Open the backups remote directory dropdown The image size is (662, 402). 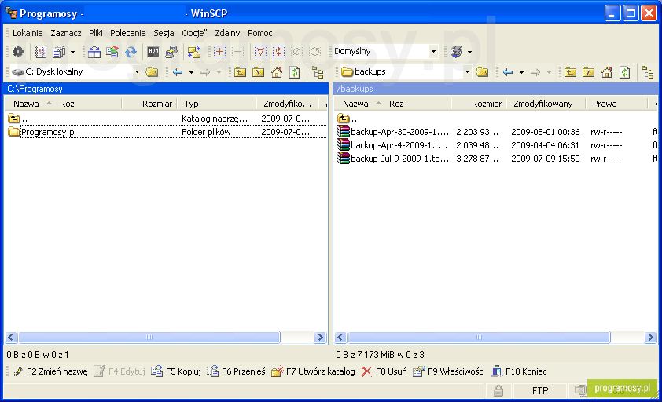tap(467, 72)
